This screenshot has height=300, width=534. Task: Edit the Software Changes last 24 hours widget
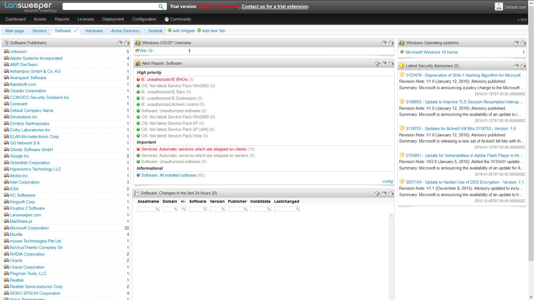click(x=377, y=193)
